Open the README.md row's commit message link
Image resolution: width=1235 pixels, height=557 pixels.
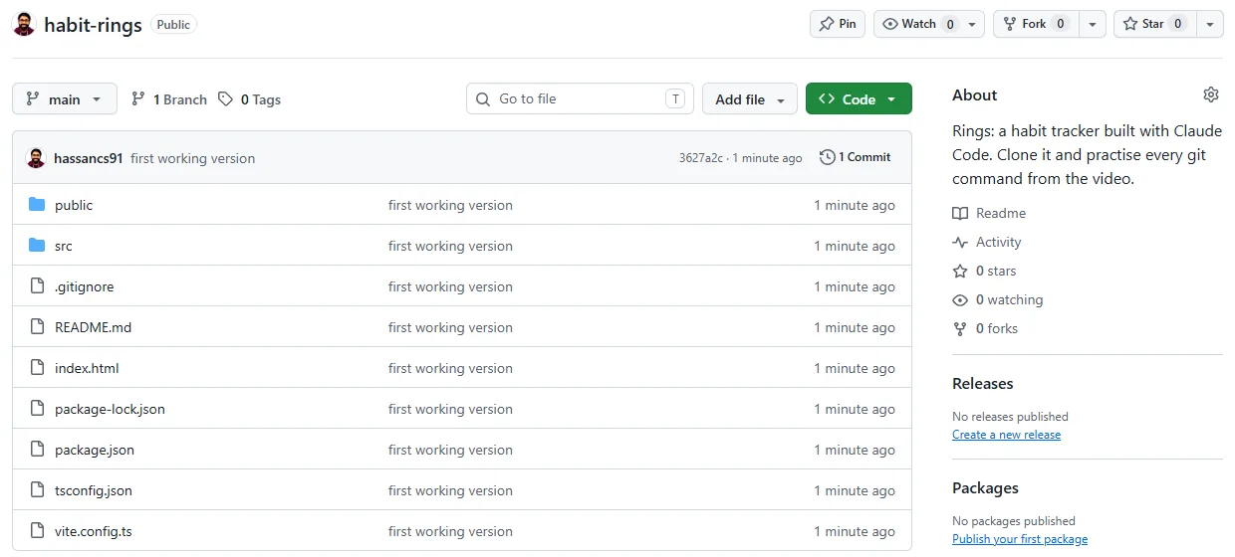coord(450,327)
